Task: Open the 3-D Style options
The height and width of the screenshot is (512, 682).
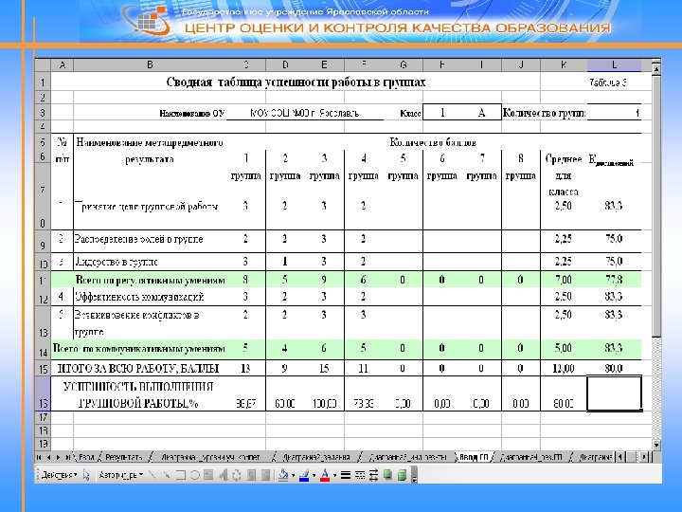Action: click(x=402, y=475)
